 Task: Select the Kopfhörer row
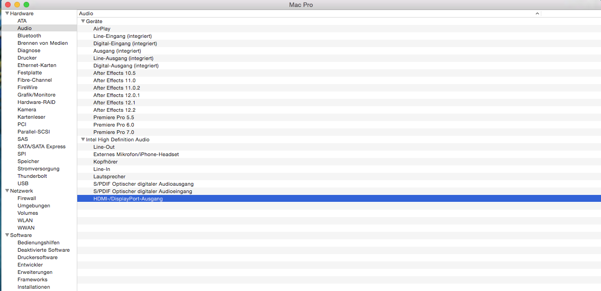pos(339,162)
